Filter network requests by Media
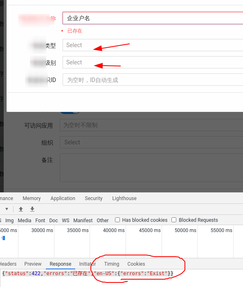The height and width of the screenshot is (287, 243). (25, 221)
